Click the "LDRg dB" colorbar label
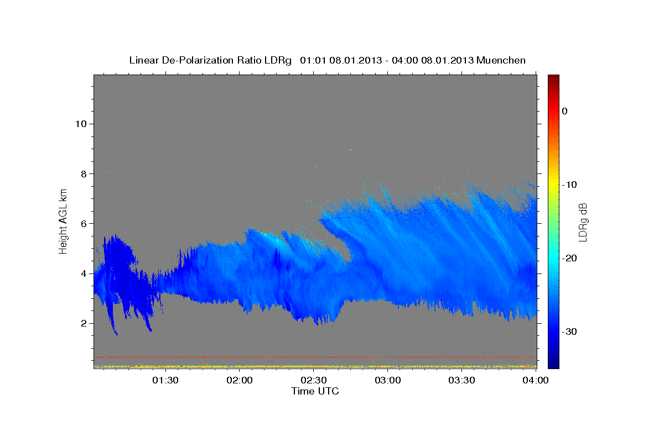 [582, 222]
